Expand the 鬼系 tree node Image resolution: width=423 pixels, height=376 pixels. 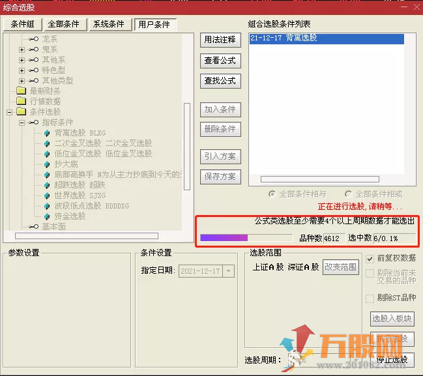(22, 50)
